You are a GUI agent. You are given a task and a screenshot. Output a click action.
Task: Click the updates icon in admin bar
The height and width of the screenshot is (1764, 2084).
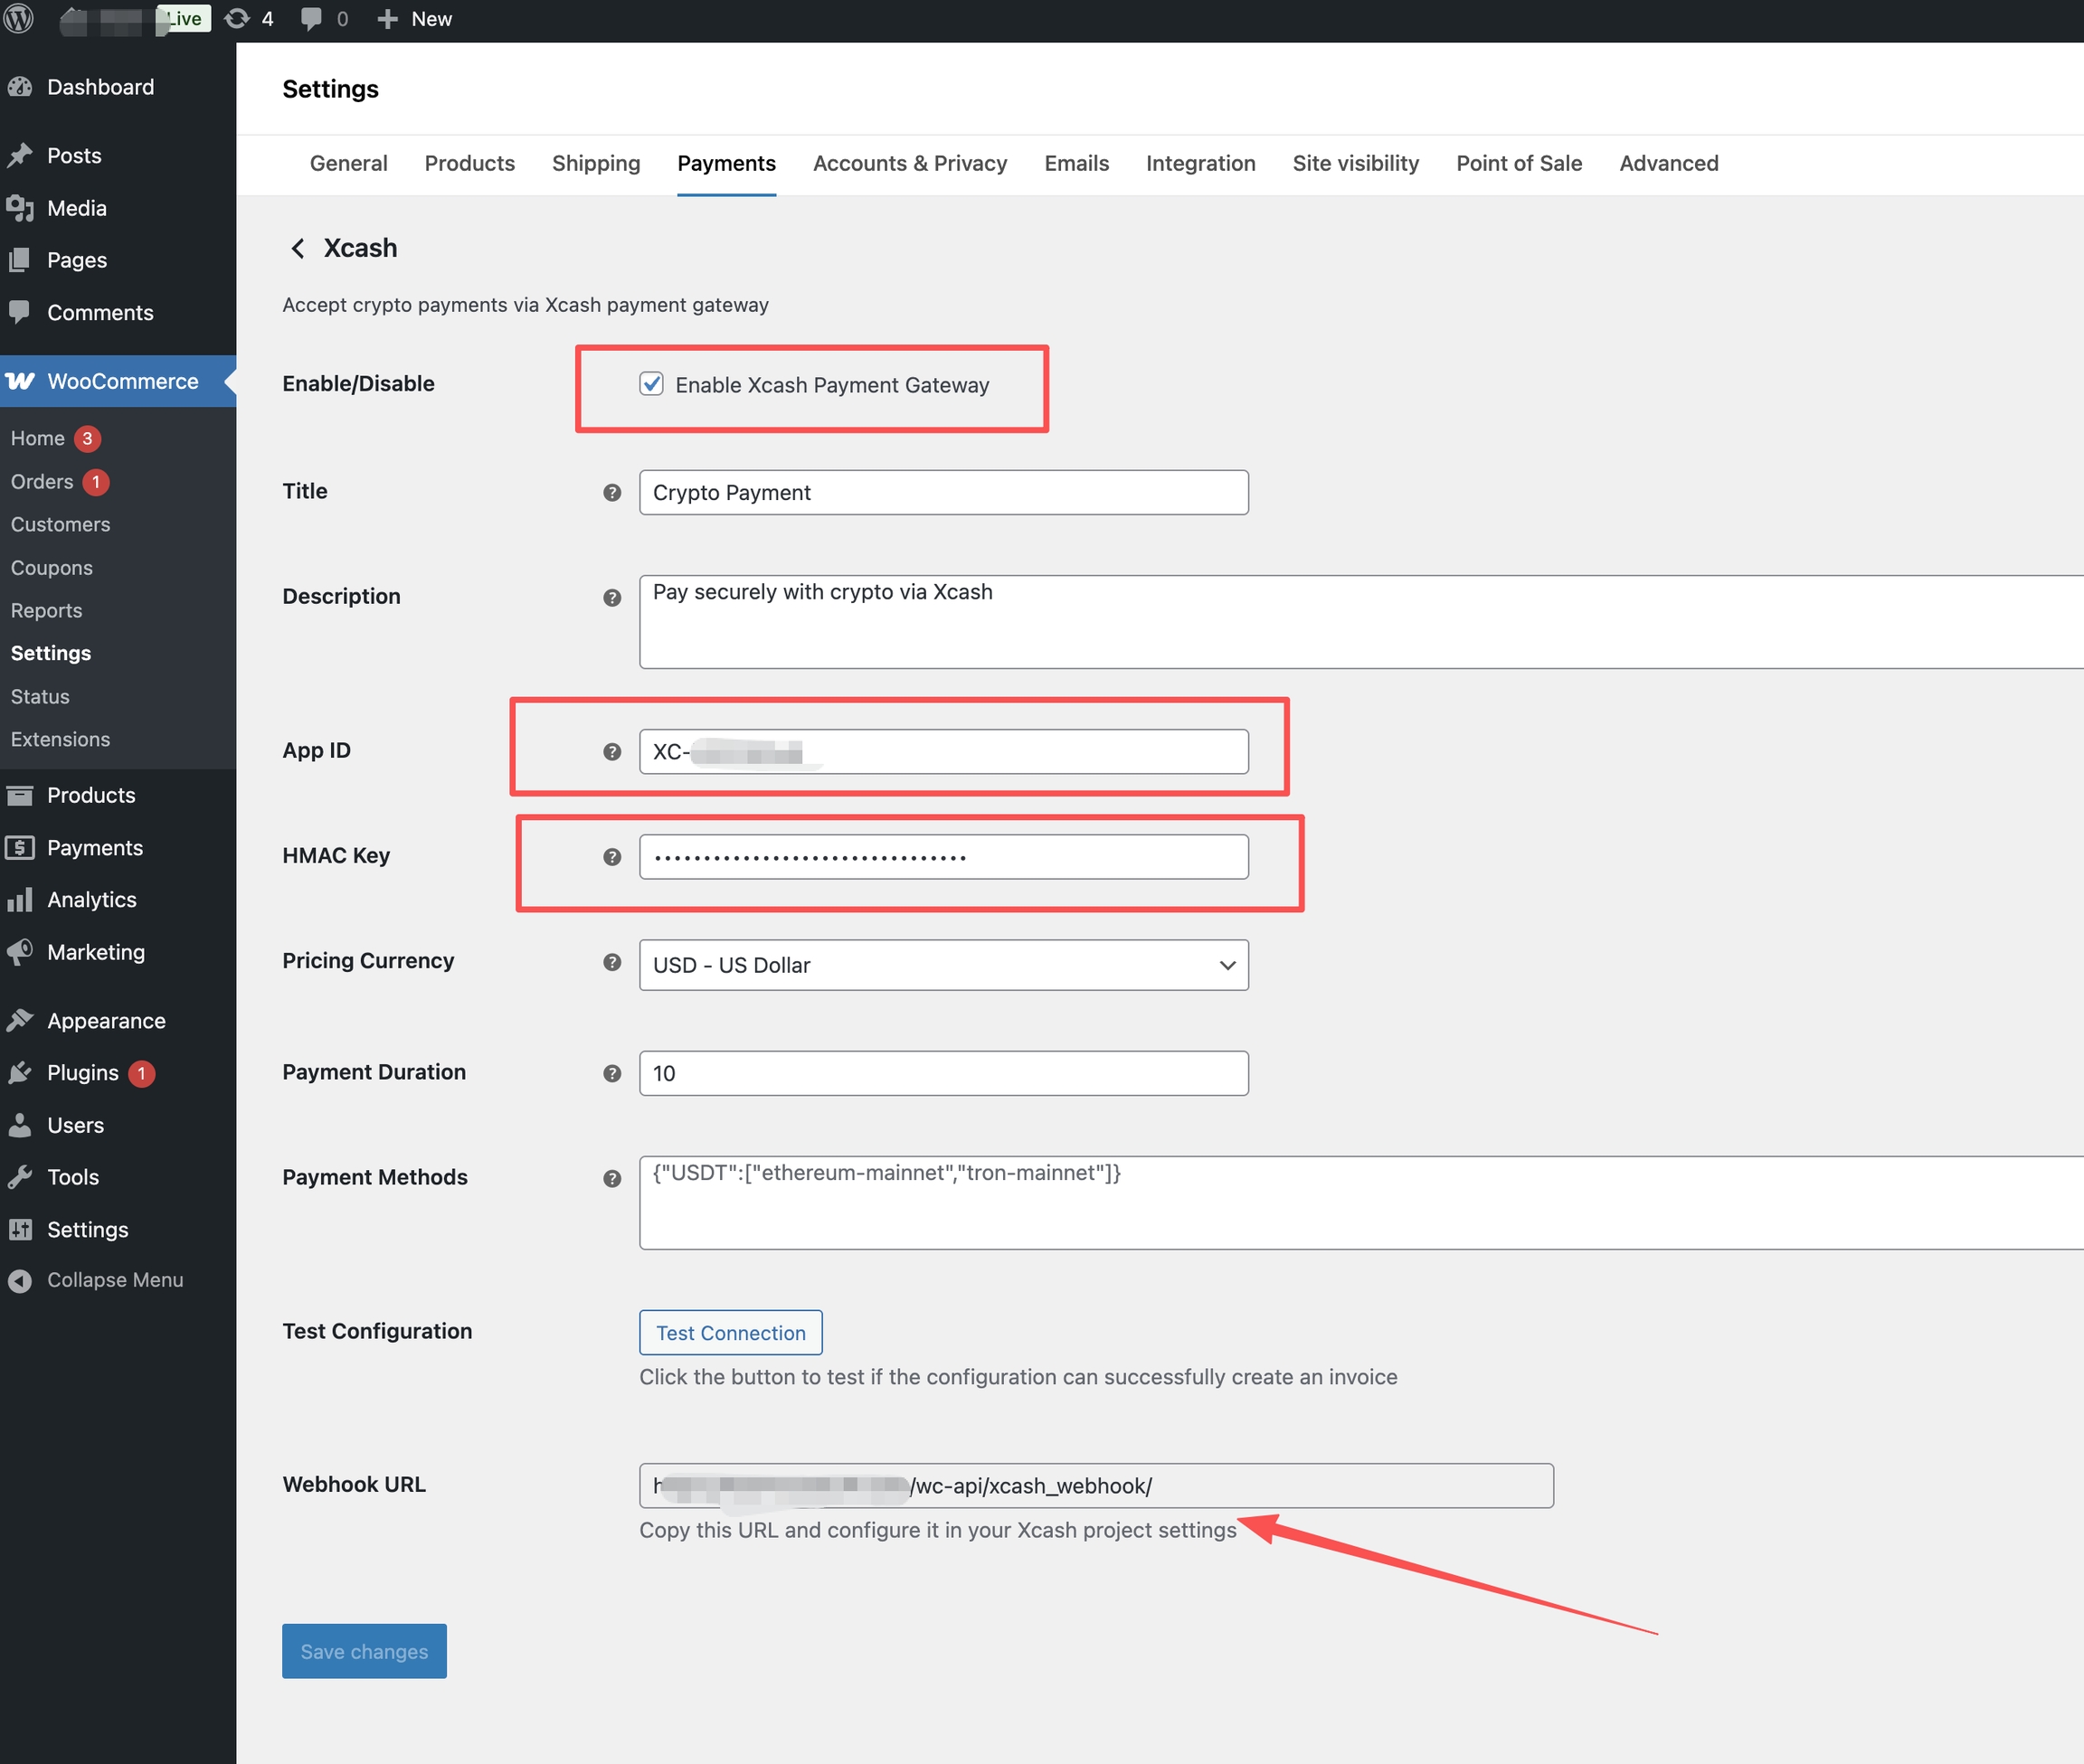tap(238, 19)
